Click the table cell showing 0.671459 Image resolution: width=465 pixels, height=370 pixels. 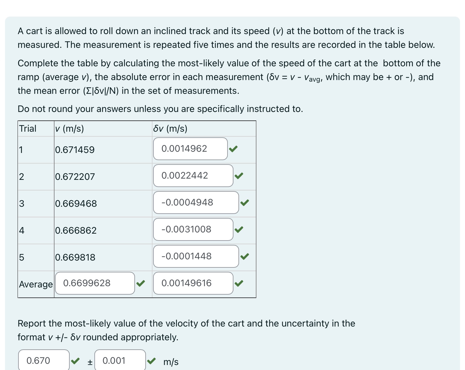click(75, 150)
